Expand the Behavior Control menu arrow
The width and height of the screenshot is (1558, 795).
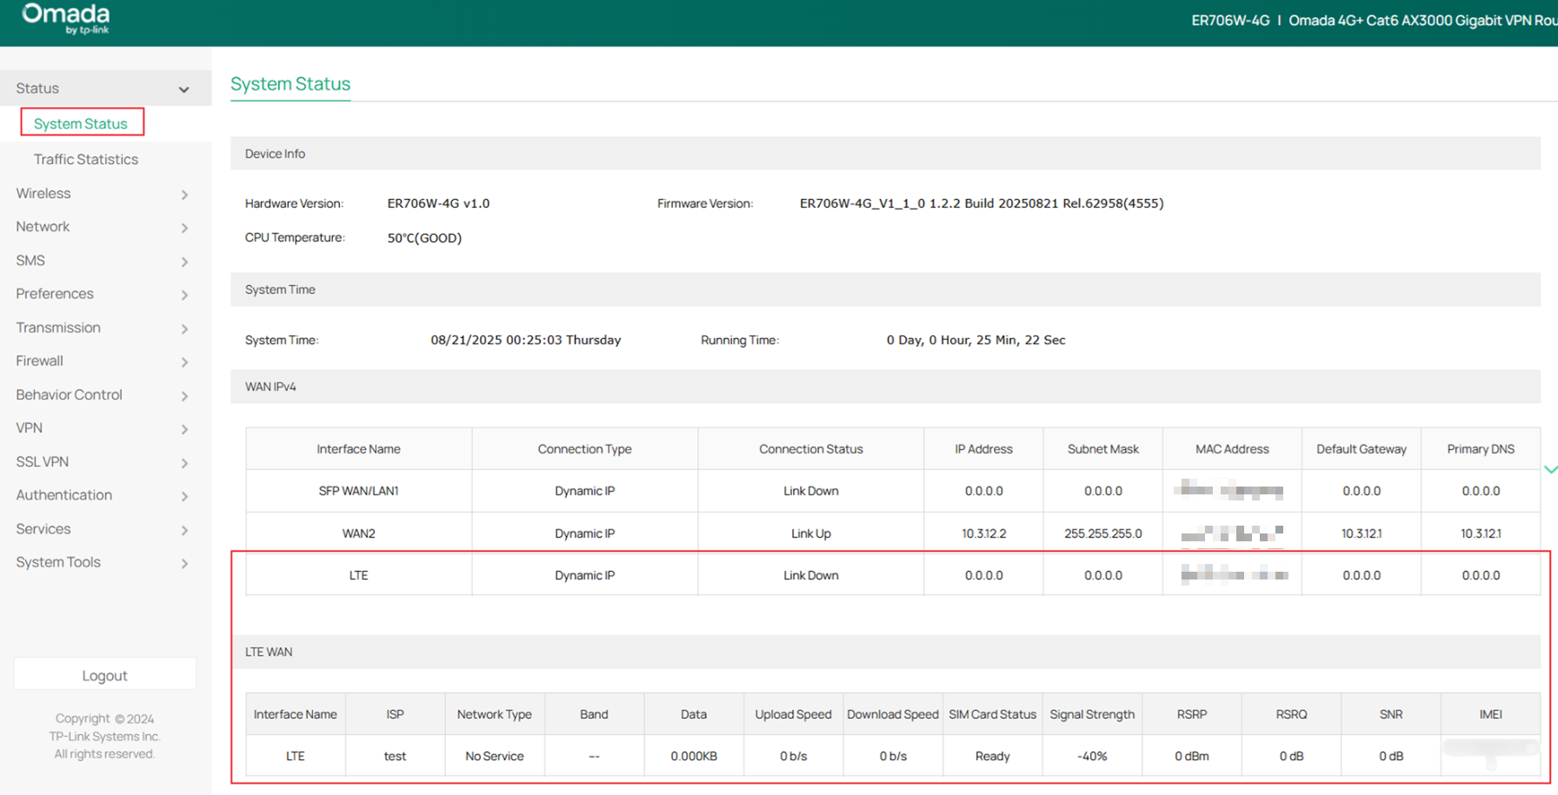pyautogui.click(x=184, y=396)
